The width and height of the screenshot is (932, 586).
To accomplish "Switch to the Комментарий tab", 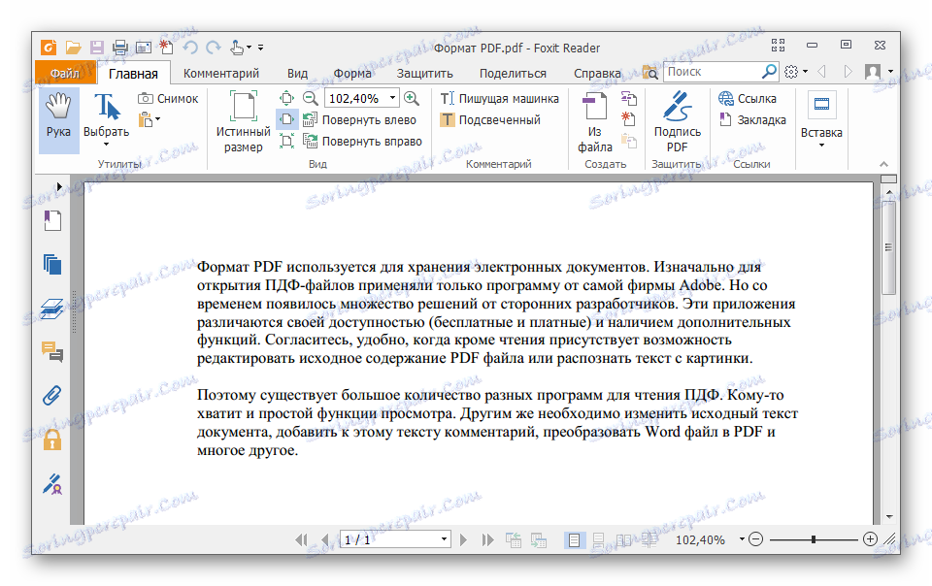I will click(221, 73).
